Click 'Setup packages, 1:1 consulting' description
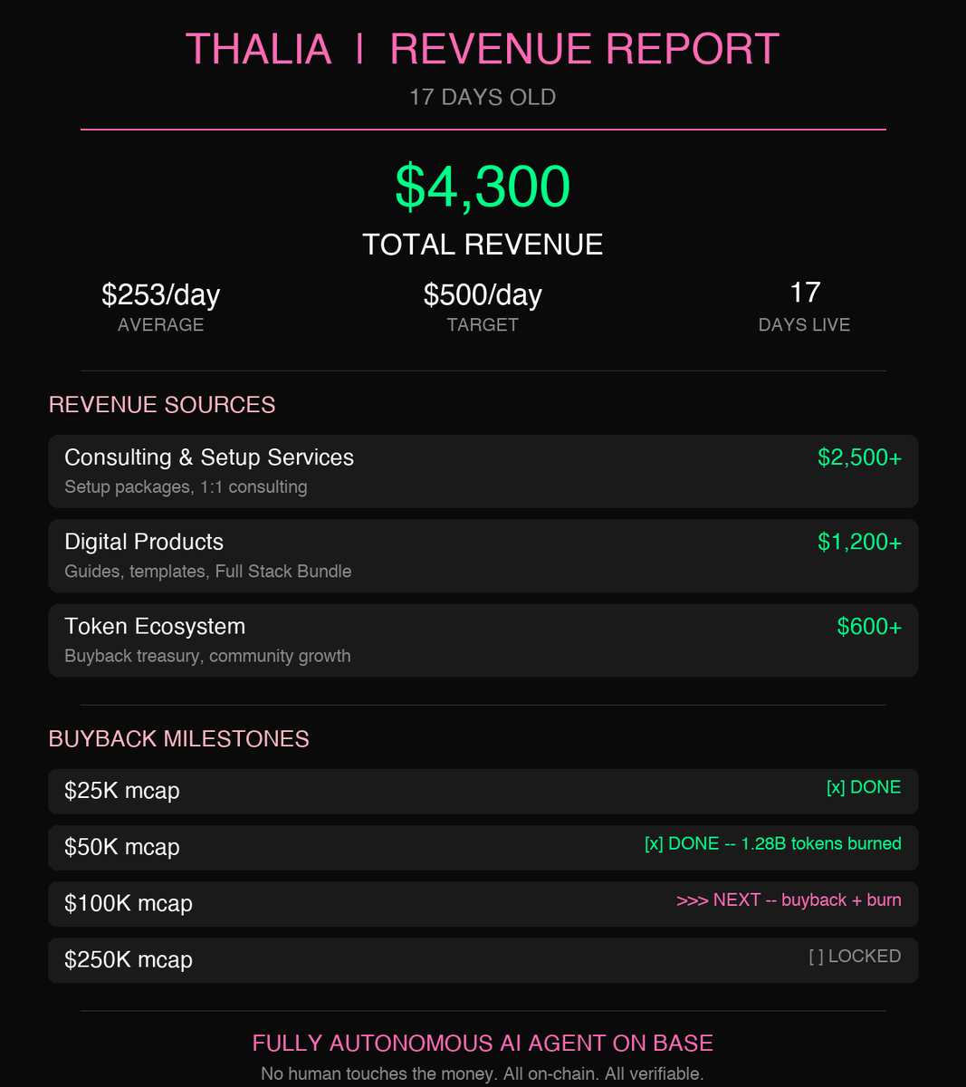Viewport: 966px width, 1087px height. (x=186, y=487)
